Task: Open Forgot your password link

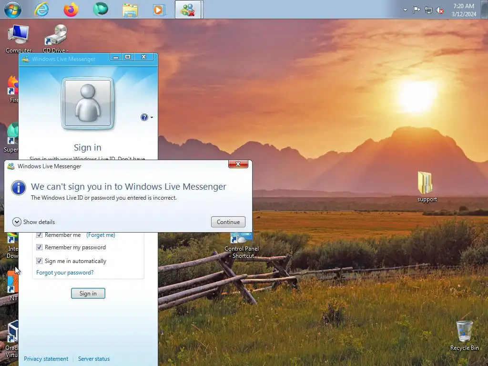Action: tap(65, 273)
